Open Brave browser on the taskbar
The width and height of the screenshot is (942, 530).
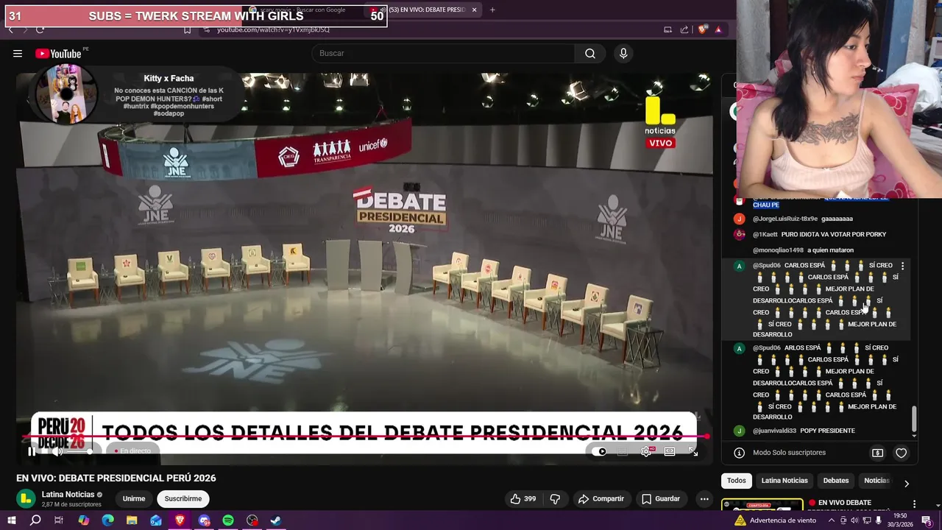[x=180, y=520]
